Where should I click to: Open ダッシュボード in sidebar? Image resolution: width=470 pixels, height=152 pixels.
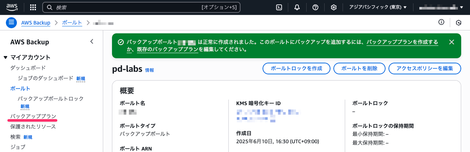click(x=28, y=68)
